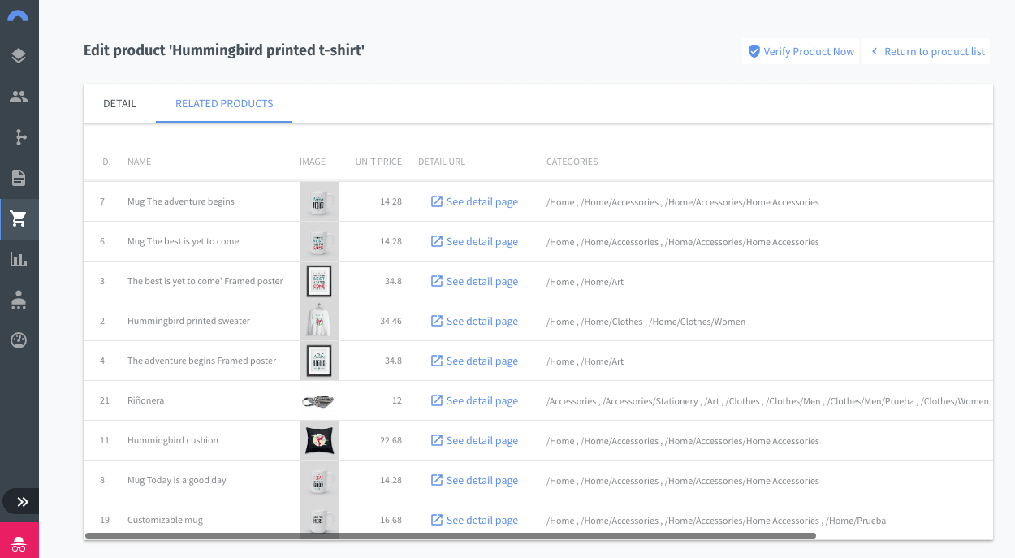
Task: Switch to the DETAIL tab
Action: pyautogui.click(x=119, y=104)
